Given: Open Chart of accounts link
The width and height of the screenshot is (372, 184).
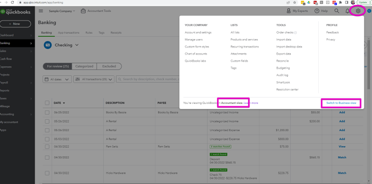Looking at the screenshot, I should coord(196,54).
